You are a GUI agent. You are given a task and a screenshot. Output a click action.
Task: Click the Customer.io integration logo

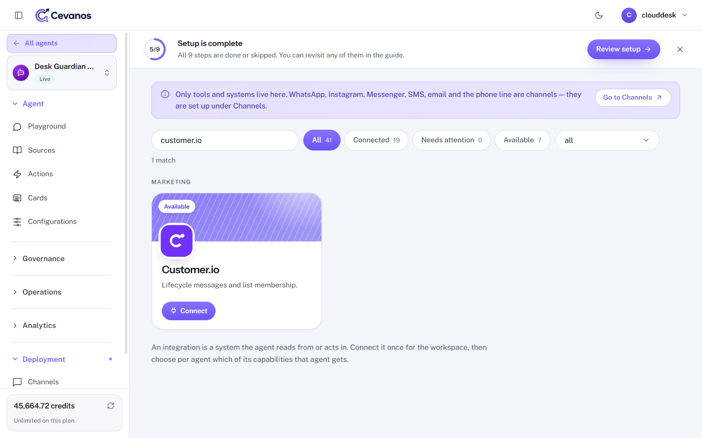pyautogui.click(x=177, y=241)
